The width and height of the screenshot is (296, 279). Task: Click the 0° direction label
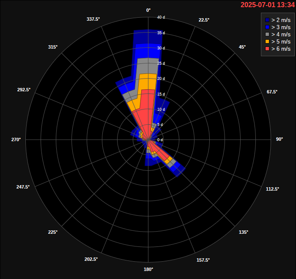point(148,11)
